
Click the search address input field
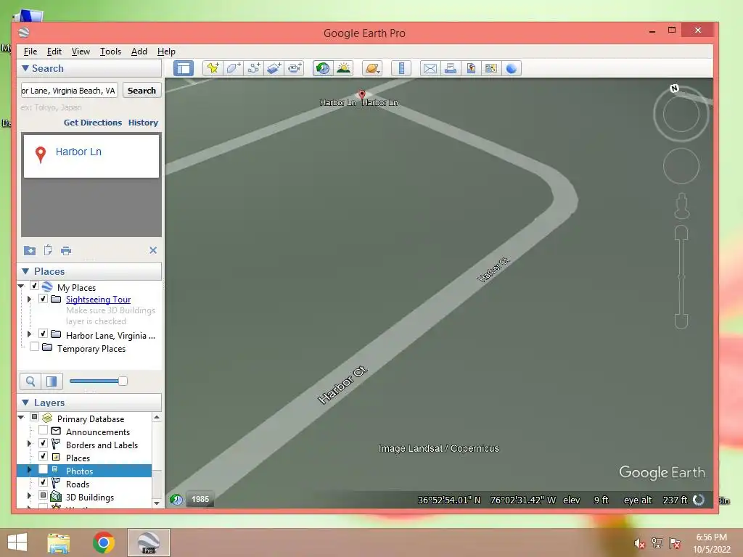(69, 91)
